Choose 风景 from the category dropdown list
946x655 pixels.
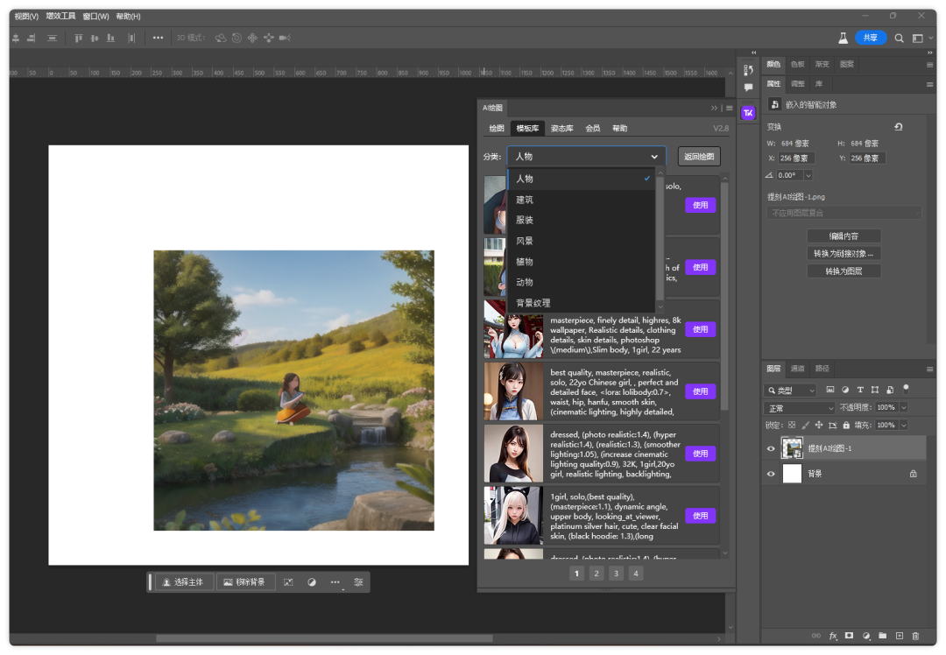click(x=525, y=241)
